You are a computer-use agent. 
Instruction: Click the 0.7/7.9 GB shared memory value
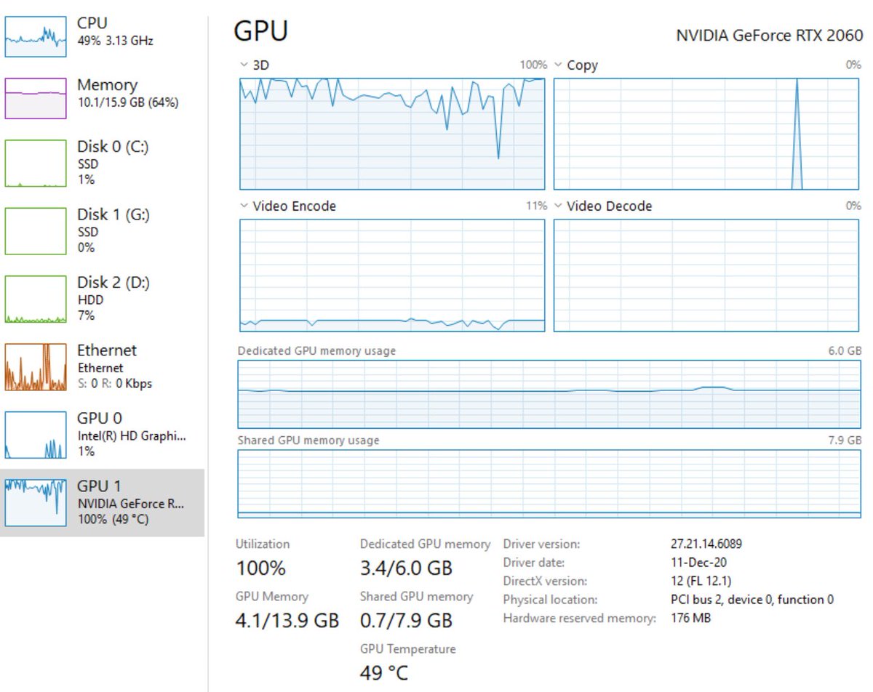pos(407,621)
